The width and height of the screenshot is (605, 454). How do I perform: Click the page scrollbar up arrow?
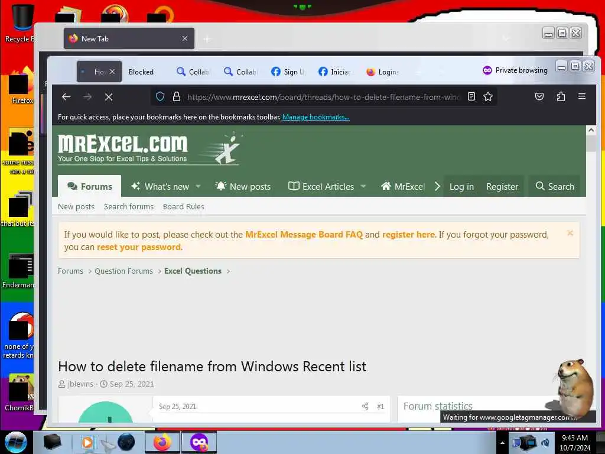(591, 131)
